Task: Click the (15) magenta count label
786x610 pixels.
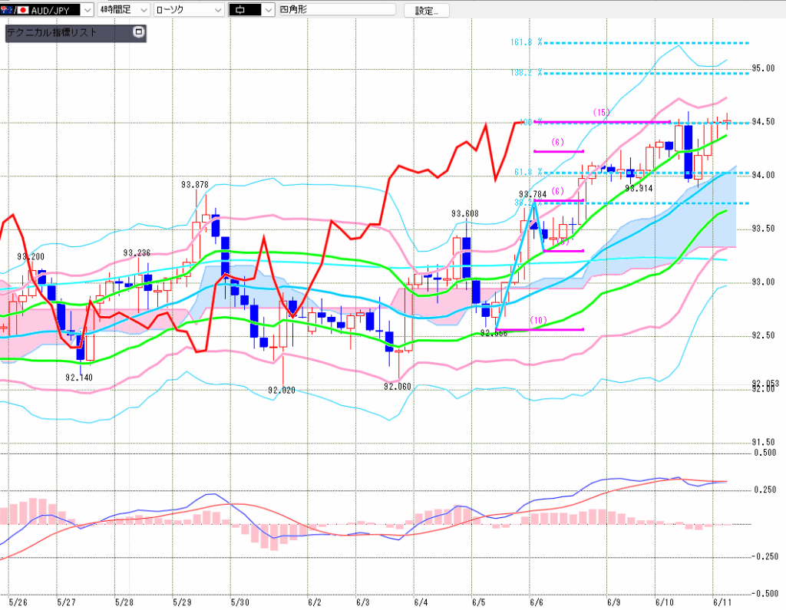Action: (x=600, y=112)
